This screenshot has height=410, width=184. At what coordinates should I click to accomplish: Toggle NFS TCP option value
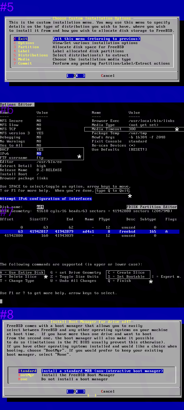pos(39,129)
